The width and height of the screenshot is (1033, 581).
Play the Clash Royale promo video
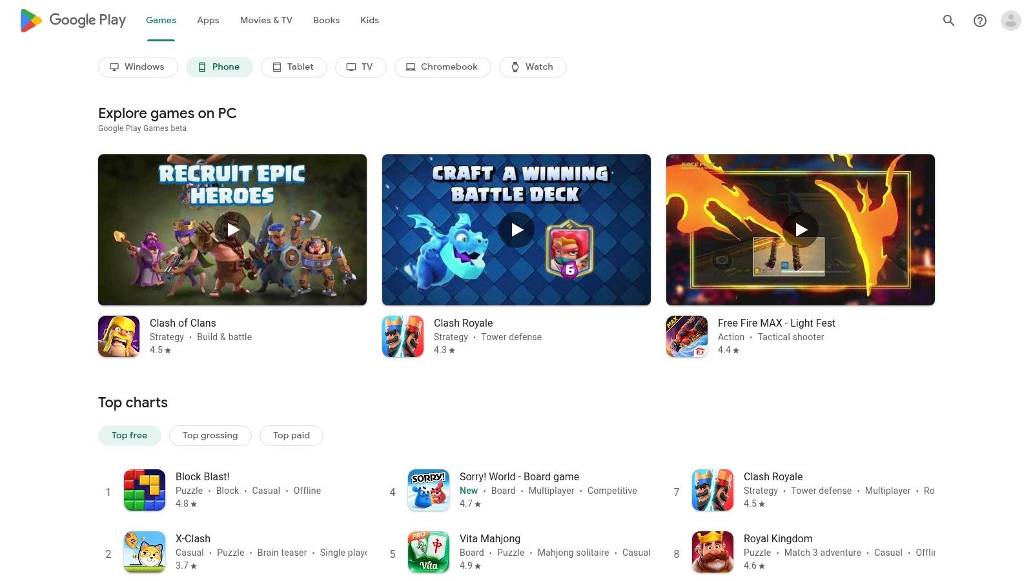pyautogui.click(x=516, y=229)
